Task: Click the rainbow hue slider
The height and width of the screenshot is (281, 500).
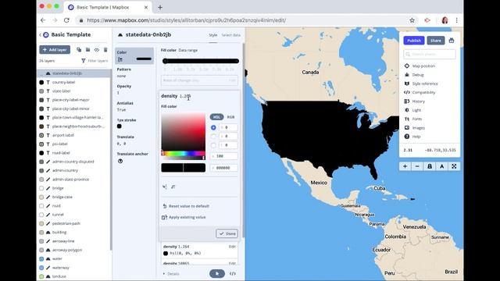Action: click(184, 154)
